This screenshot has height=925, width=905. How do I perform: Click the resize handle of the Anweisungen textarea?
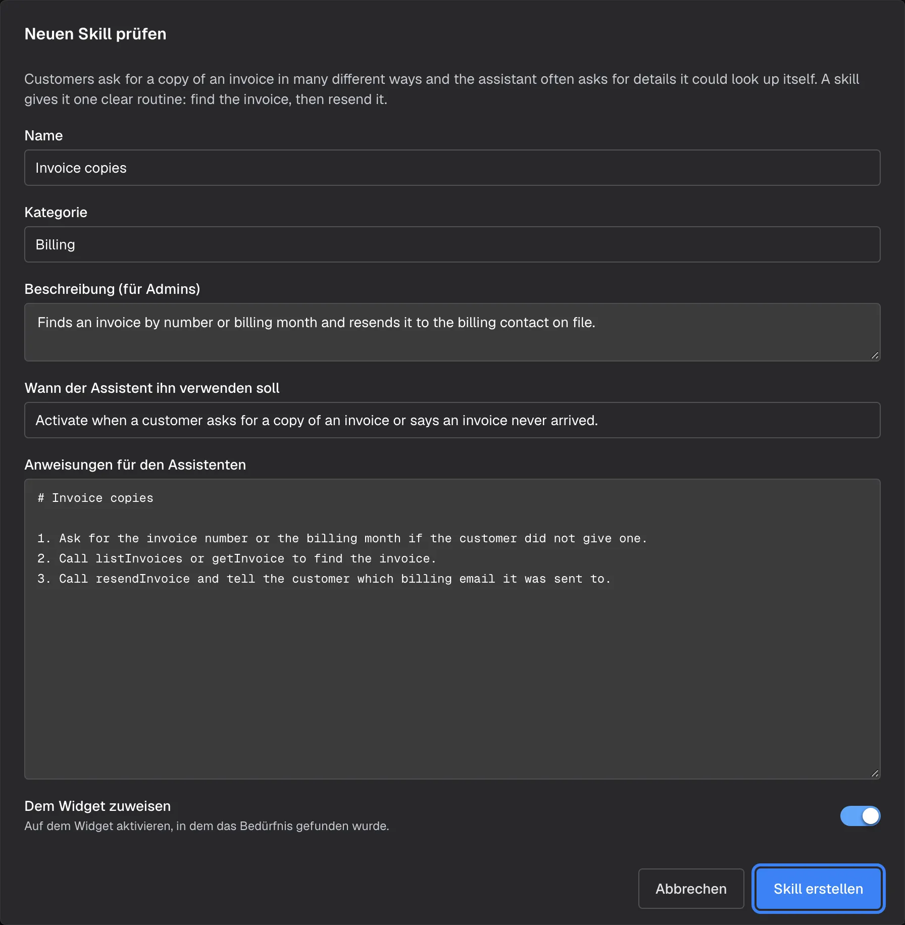click(875, 774)
